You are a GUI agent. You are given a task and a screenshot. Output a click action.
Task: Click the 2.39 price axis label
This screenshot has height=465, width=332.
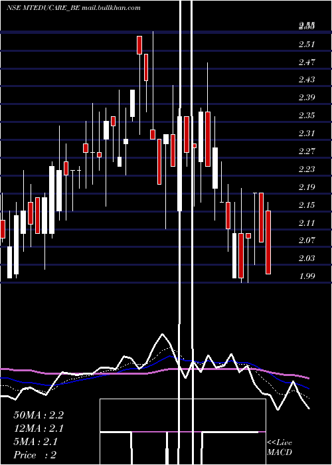pos(307,97)
